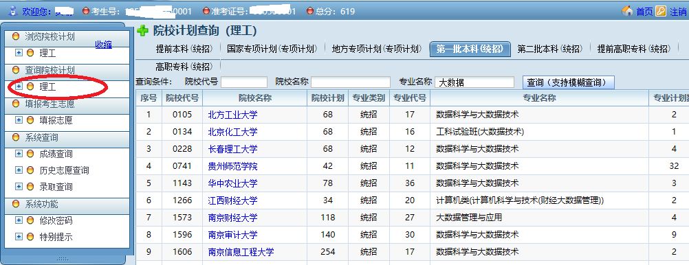Click the 专业名称 column header

click(x=539, y=98)
